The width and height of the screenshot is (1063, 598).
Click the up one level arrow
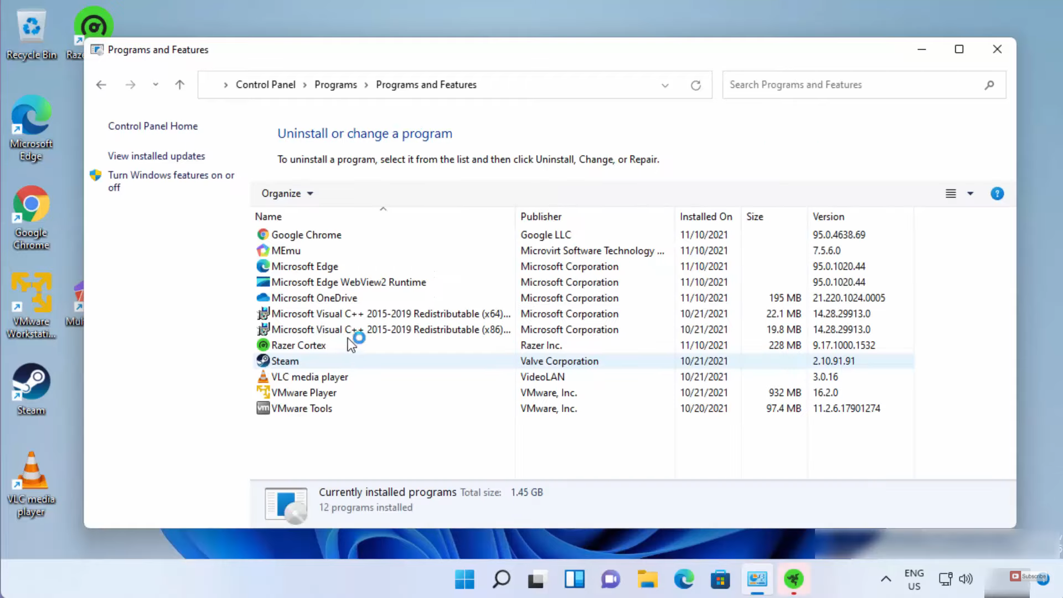coord(179,85)
